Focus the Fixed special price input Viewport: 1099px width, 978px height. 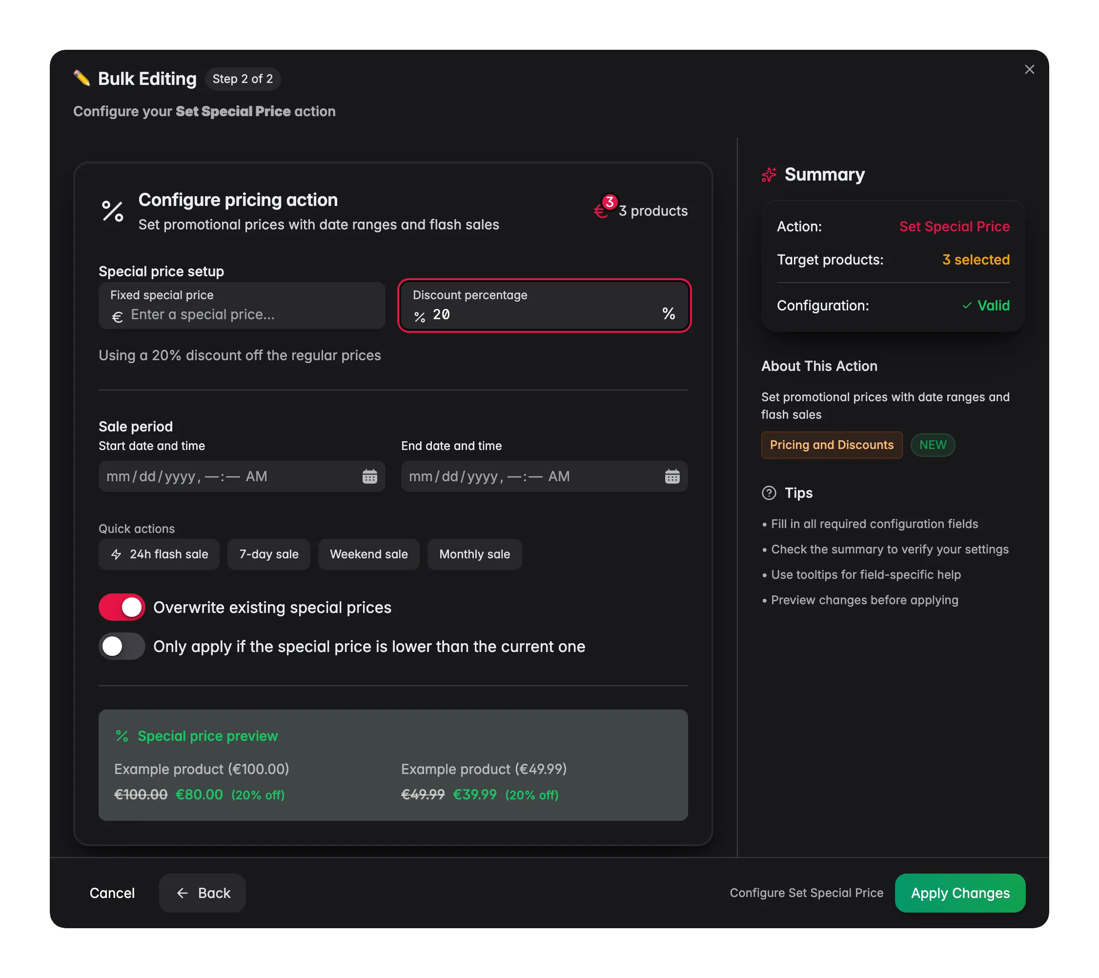pyautogui.click(x=242, y=306)
